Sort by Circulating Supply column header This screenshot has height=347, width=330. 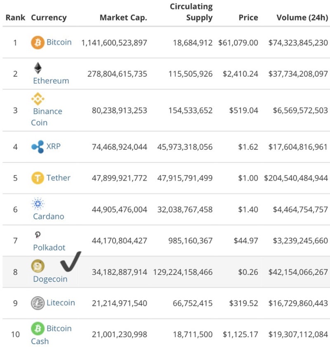[191, 12]
